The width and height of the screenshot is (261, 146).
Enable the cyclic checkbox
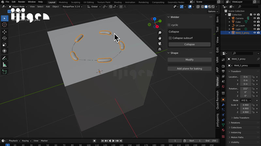pos(169,25)
